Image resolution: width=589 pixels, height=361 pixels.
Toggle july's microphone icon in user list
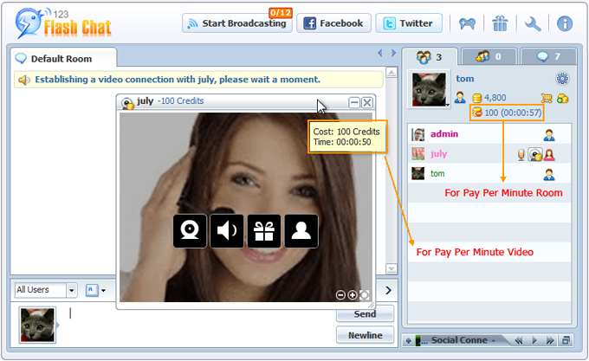(522, 154)
